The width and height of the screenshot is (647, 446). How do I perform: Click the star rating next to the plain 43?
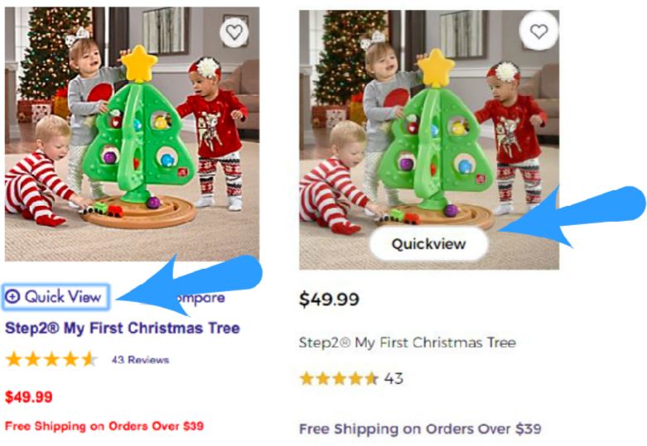pos(339,378)
